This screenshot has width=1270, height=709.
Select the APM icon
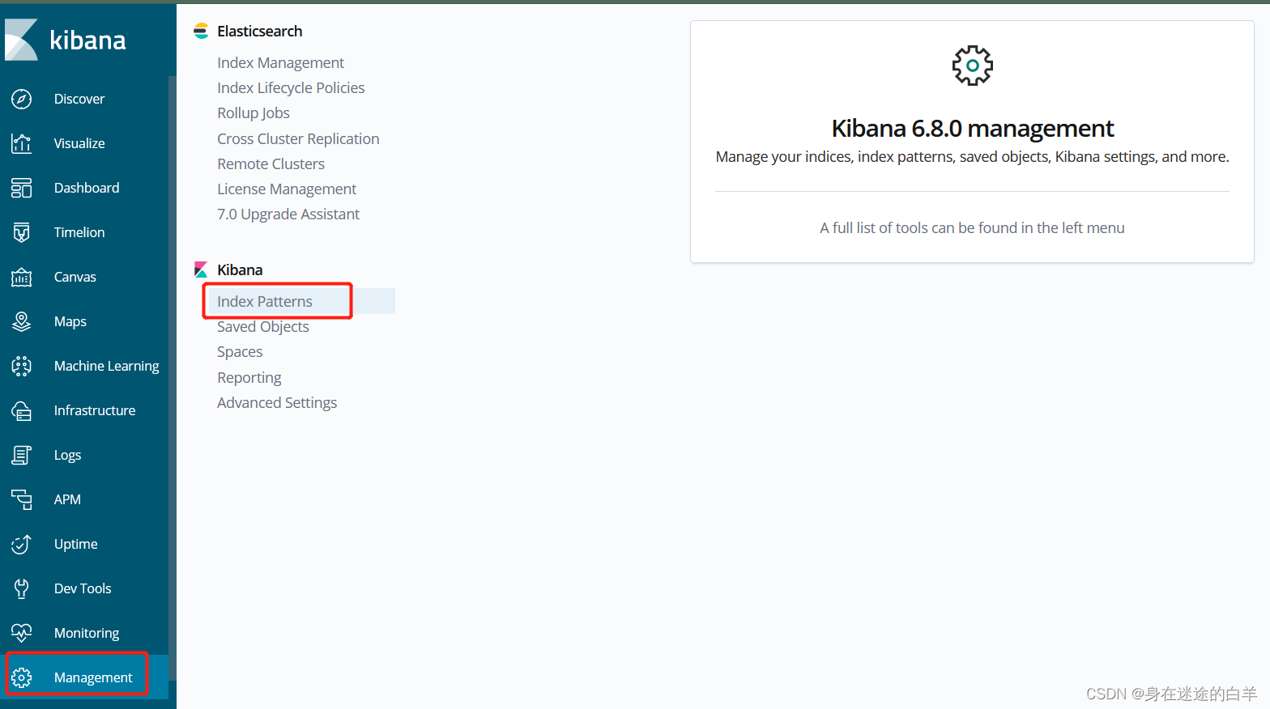click(22, 499)
